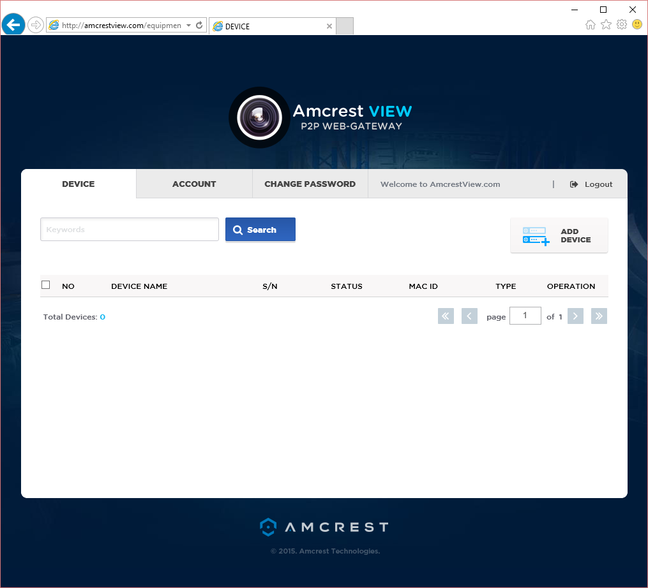This screenshot has width=648, height=588.
Task: Open browser tools gear icon
Action: pyautogui.click(x=622, y=25)
